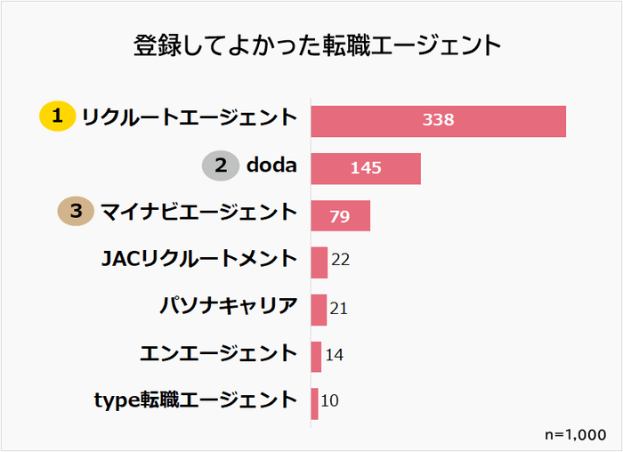Click the JACリクルートメント label
The height and width of the screenshot is (452, 623).
[198, 260]
